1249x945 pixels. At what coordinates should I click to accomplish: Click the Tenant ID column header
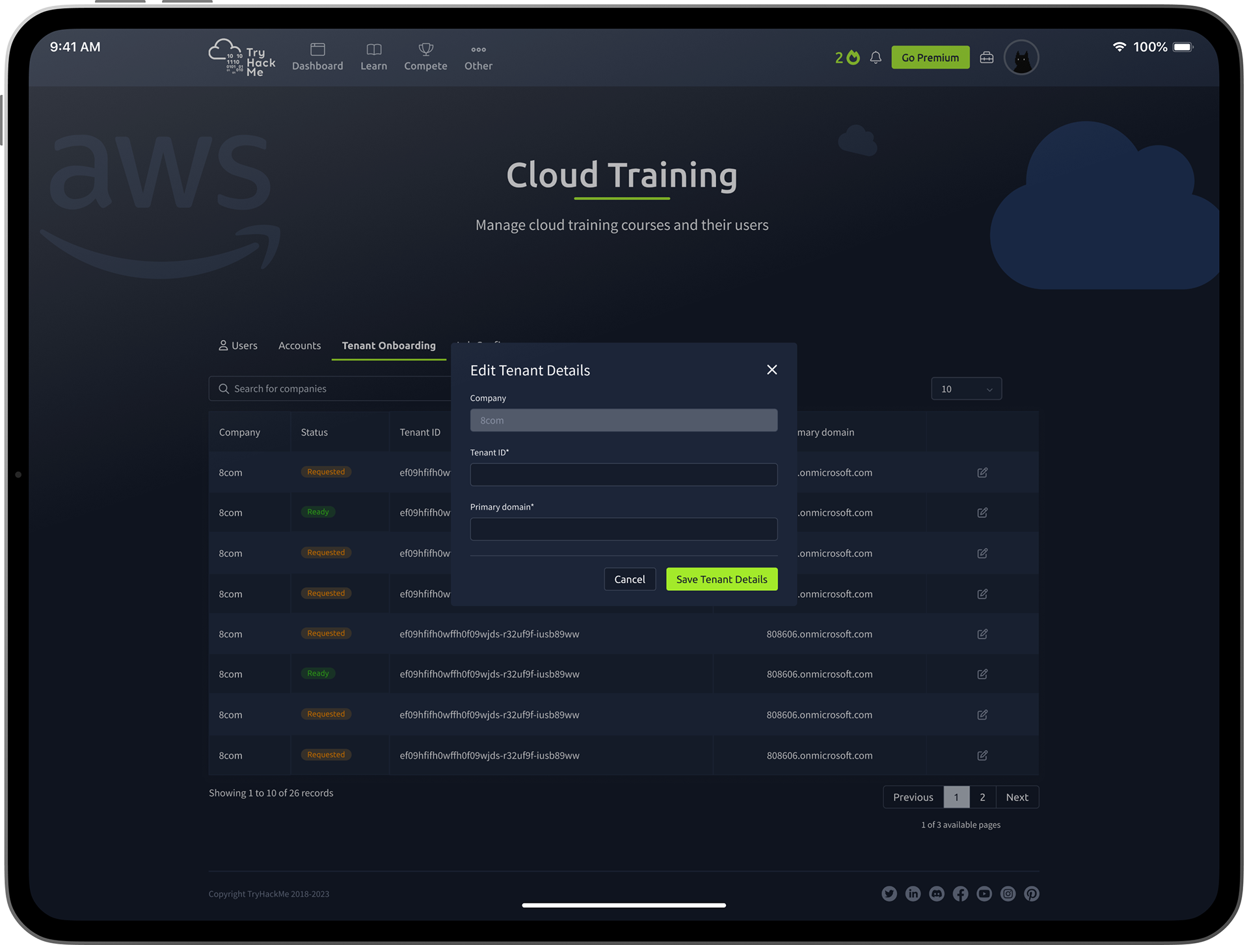[420, 432]
